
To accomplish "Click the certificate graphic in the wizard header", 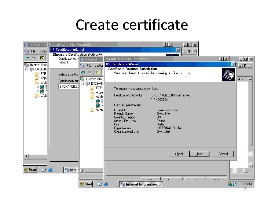I will coord(228,75).
